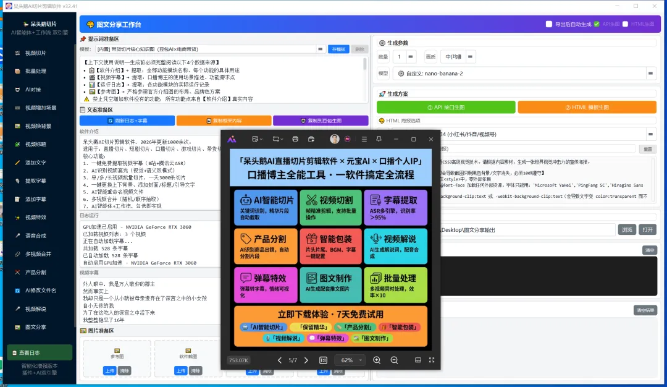Go to 提取字幕 in the sidebar
667x387 pixels.
[x=36, y=181]
